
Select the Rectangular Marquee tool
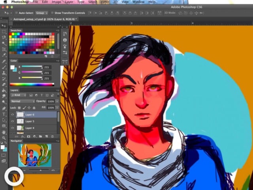[x=4, y=32]
